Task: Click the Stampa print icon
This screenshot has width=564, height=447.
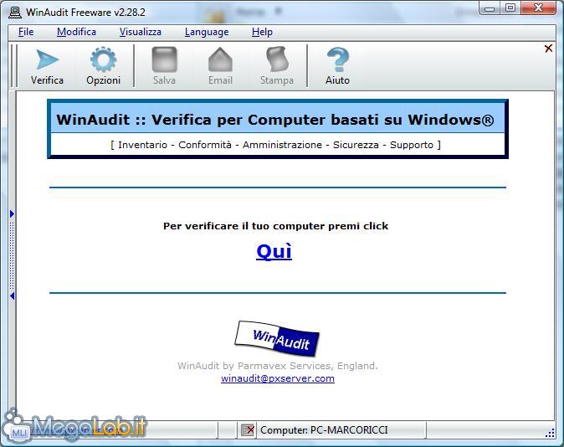Action: pos(277,66)
